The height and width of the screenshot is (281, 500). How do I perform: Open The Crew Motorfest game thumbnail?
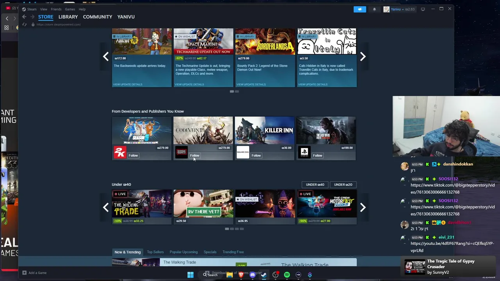coord(327,204)
